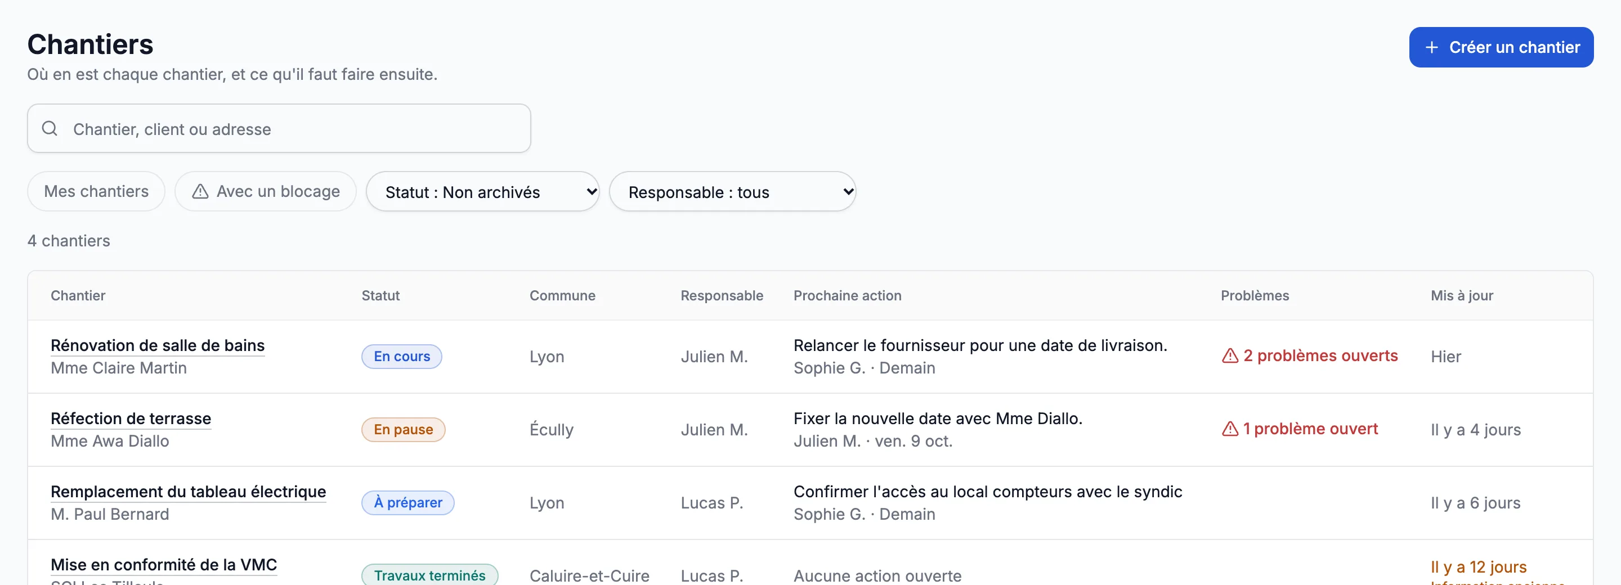Click client name Mme Claire Martin
The height and width of the screenshot is (585, 1621).
[119, 368]
